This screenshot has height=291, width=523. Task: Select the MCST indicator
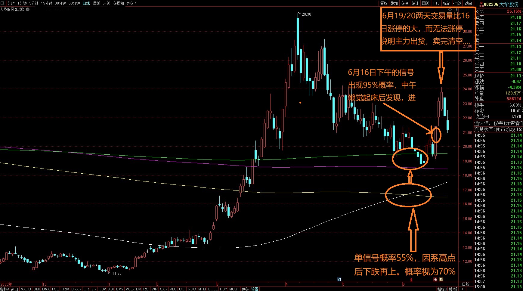234,289
